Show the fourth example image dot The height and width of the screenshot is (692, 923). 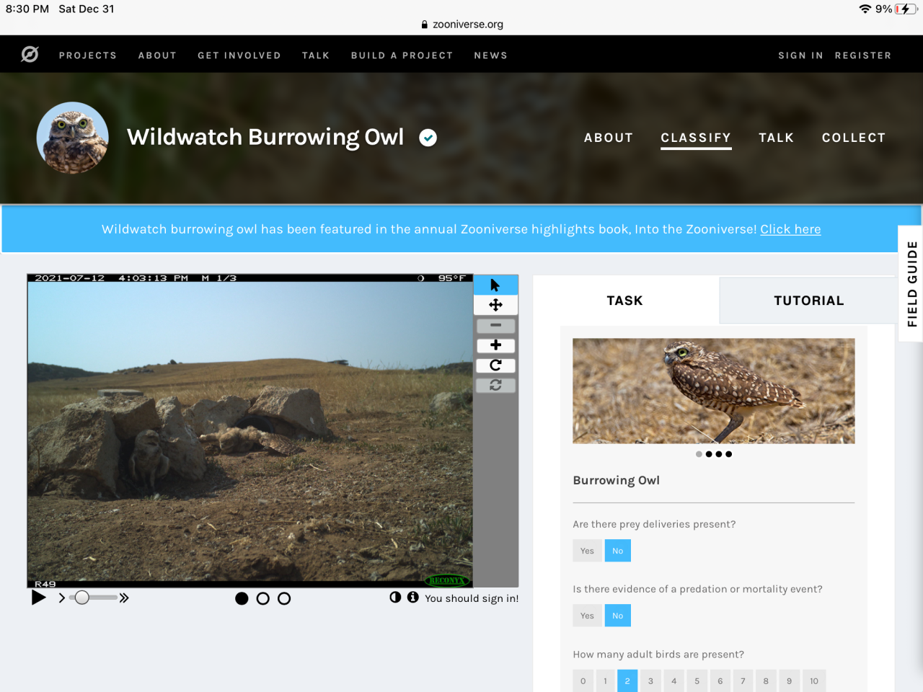point(729,454)
